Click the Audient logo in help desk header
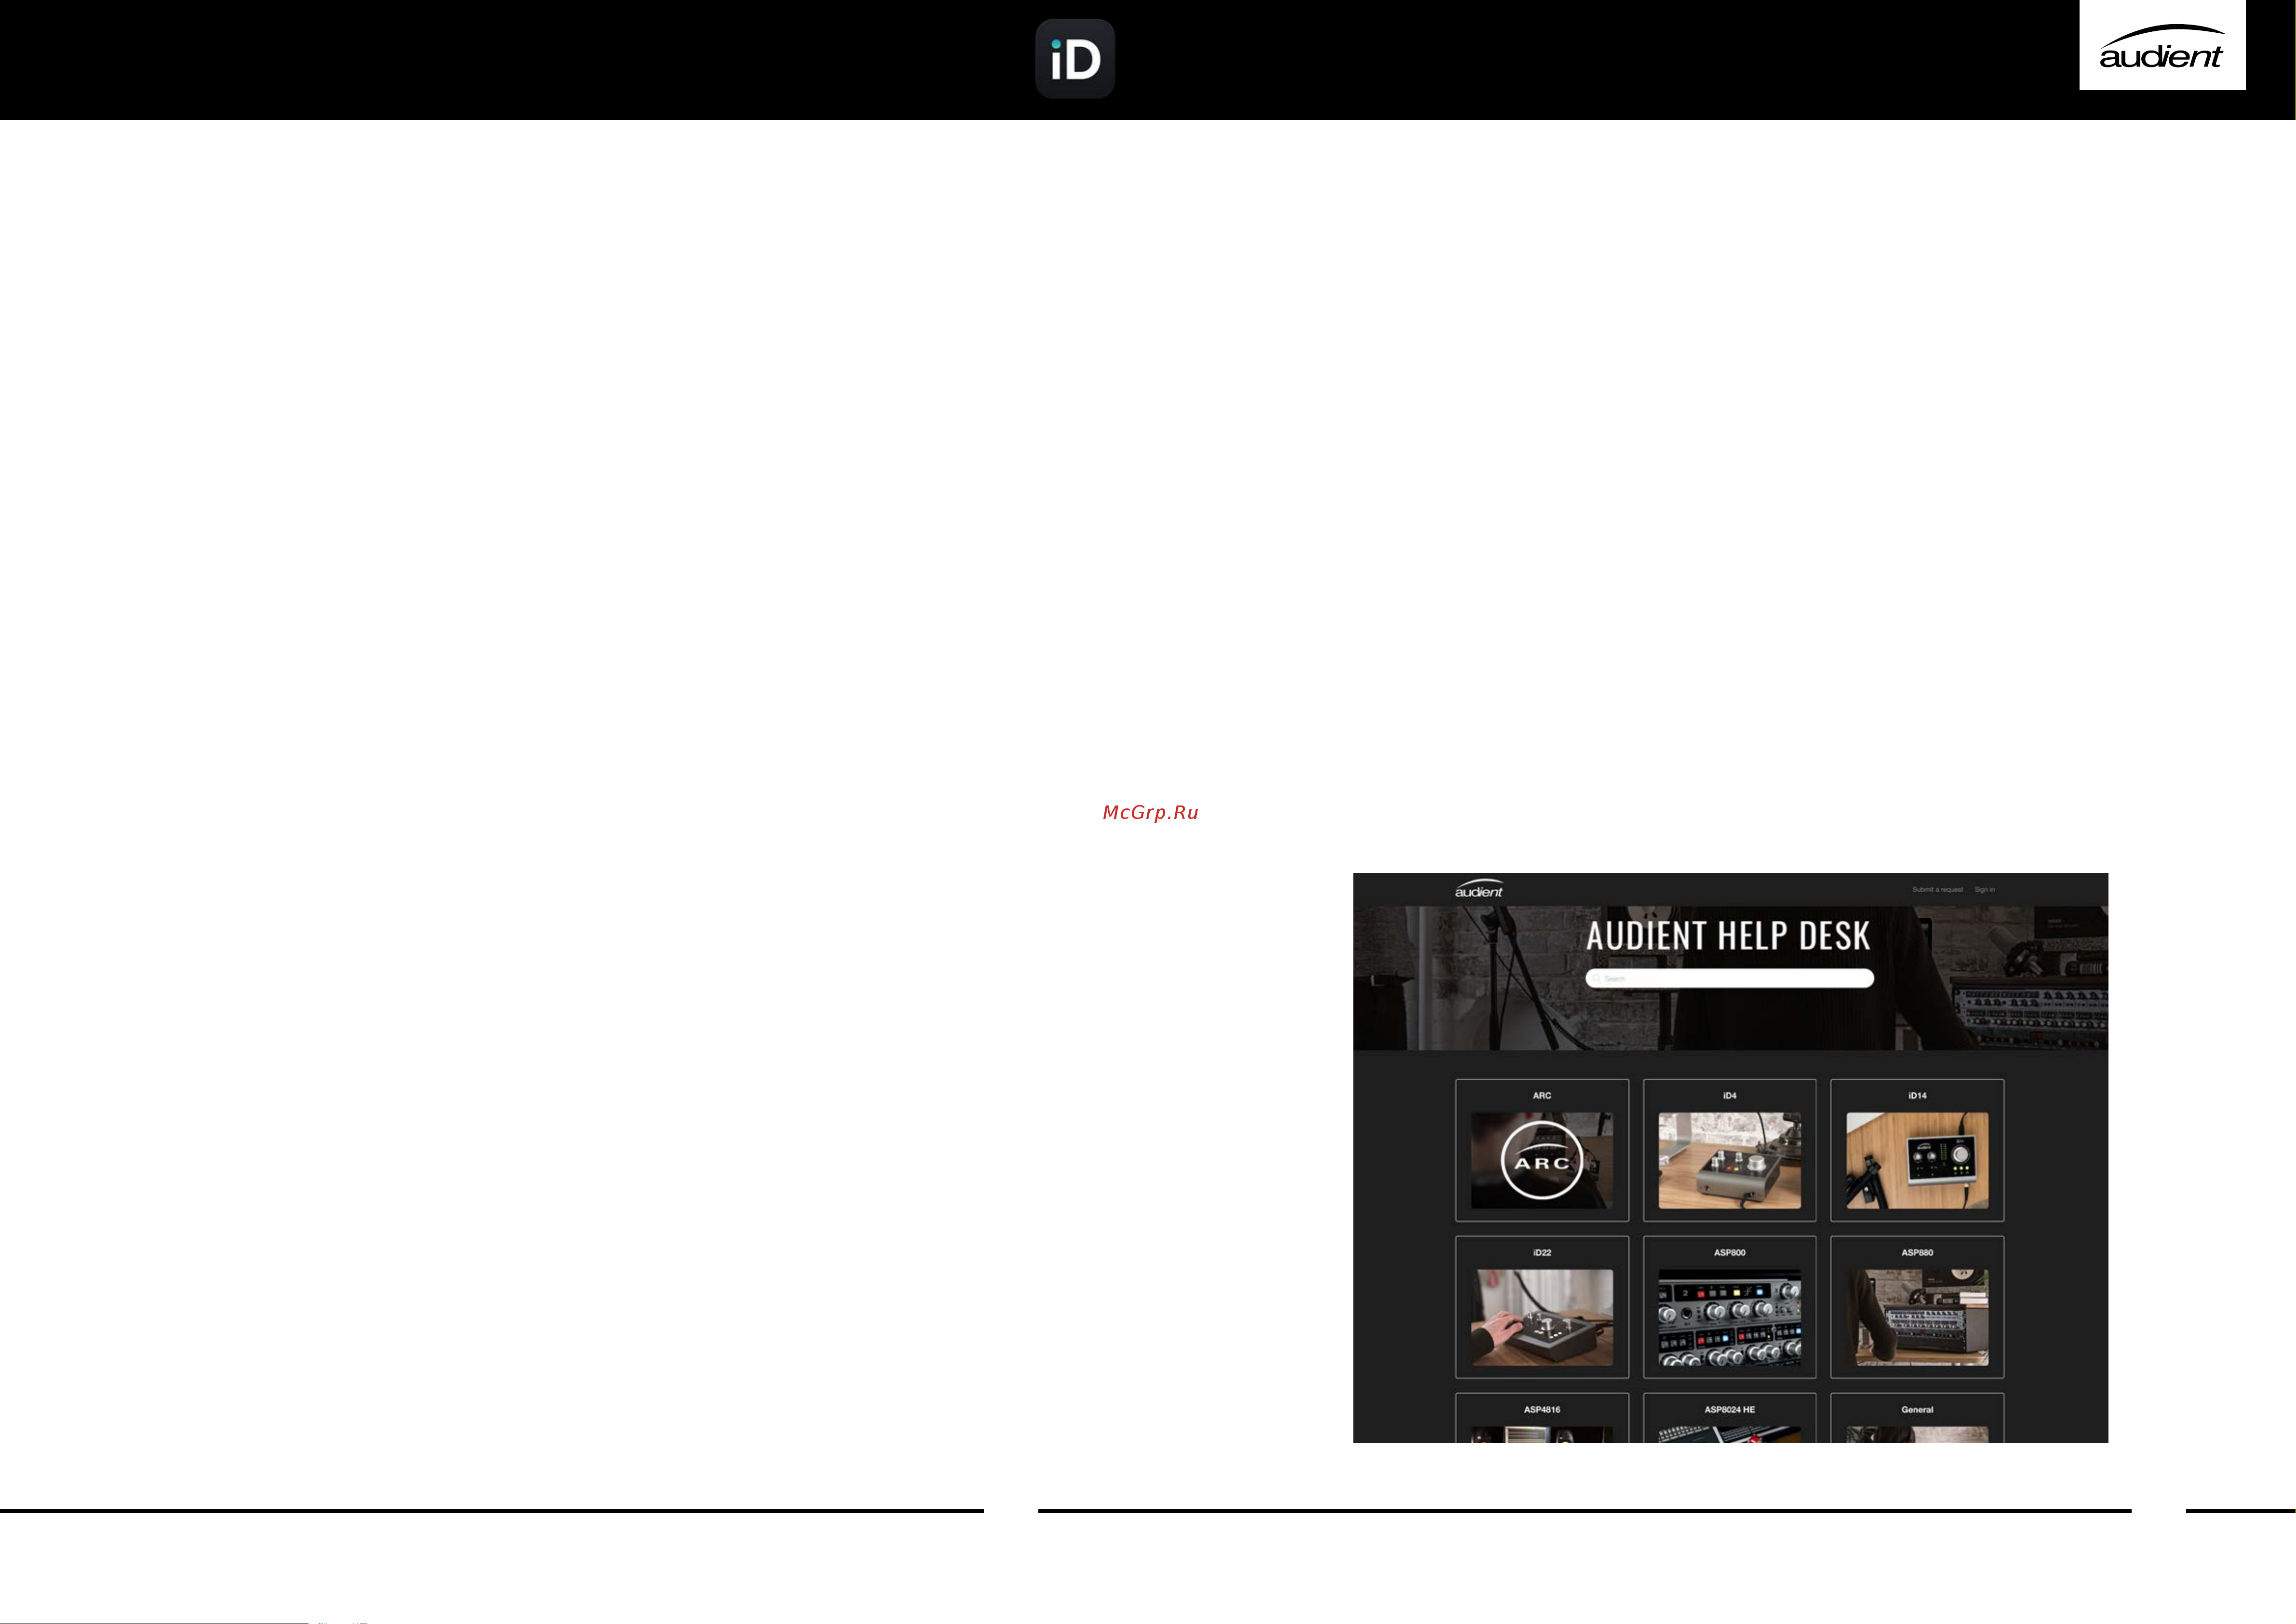 coord(1479,889)
